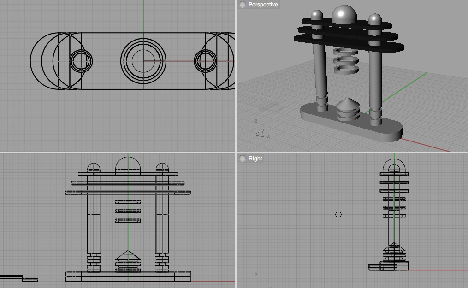Click the circle icon beside the Perspective label

tap(243, 5)
